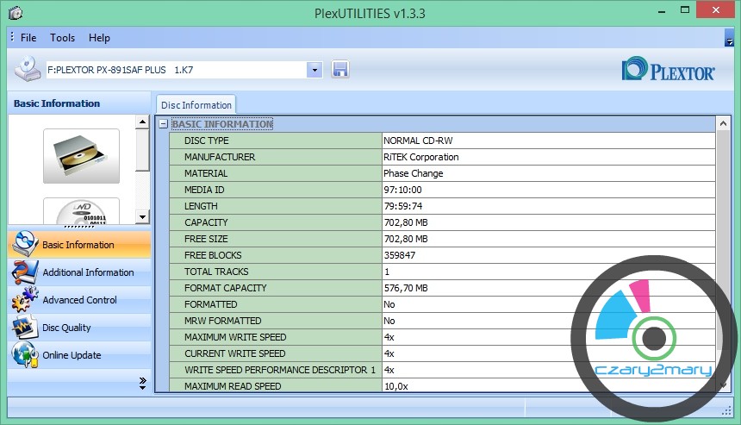Expand sidebar options with double chevron
The height and width of the screenshot is (425, 741).
[143, 384]
